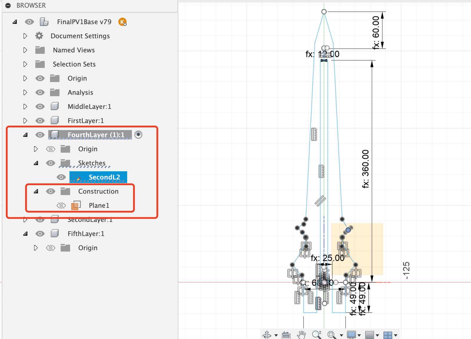Click the MiddleLayer:1 component icon
471x339 pixels.
point(55,106)
